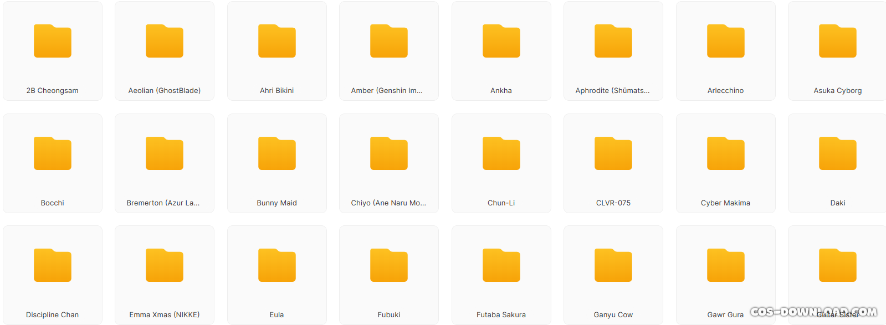Image resolution: width=886 pixels, height=325 pixels.
Task: Click the "Discipline Chan" folder name
Action: [53, 315]
